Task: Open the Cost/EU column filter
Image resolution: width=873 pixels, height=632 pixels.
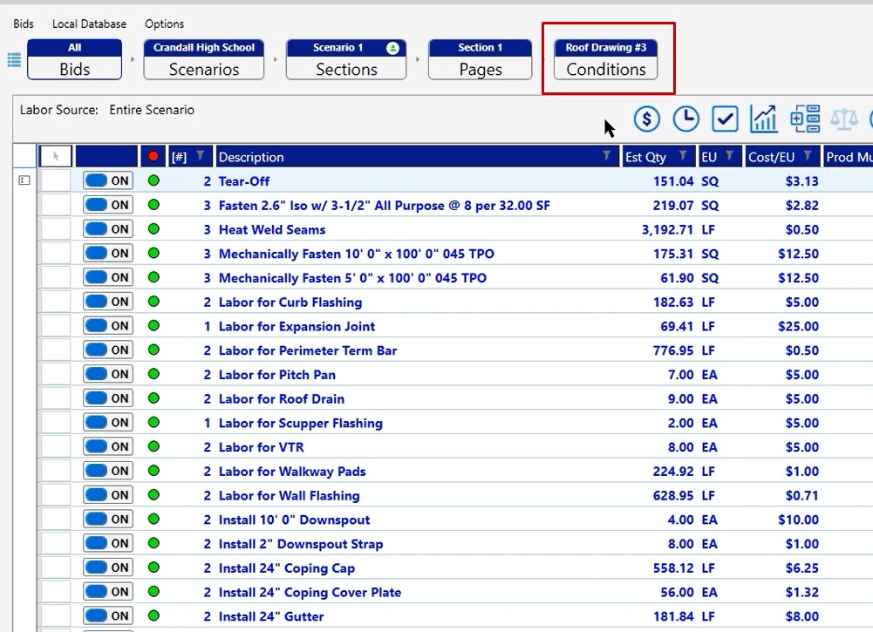Action: coord(808,156)
